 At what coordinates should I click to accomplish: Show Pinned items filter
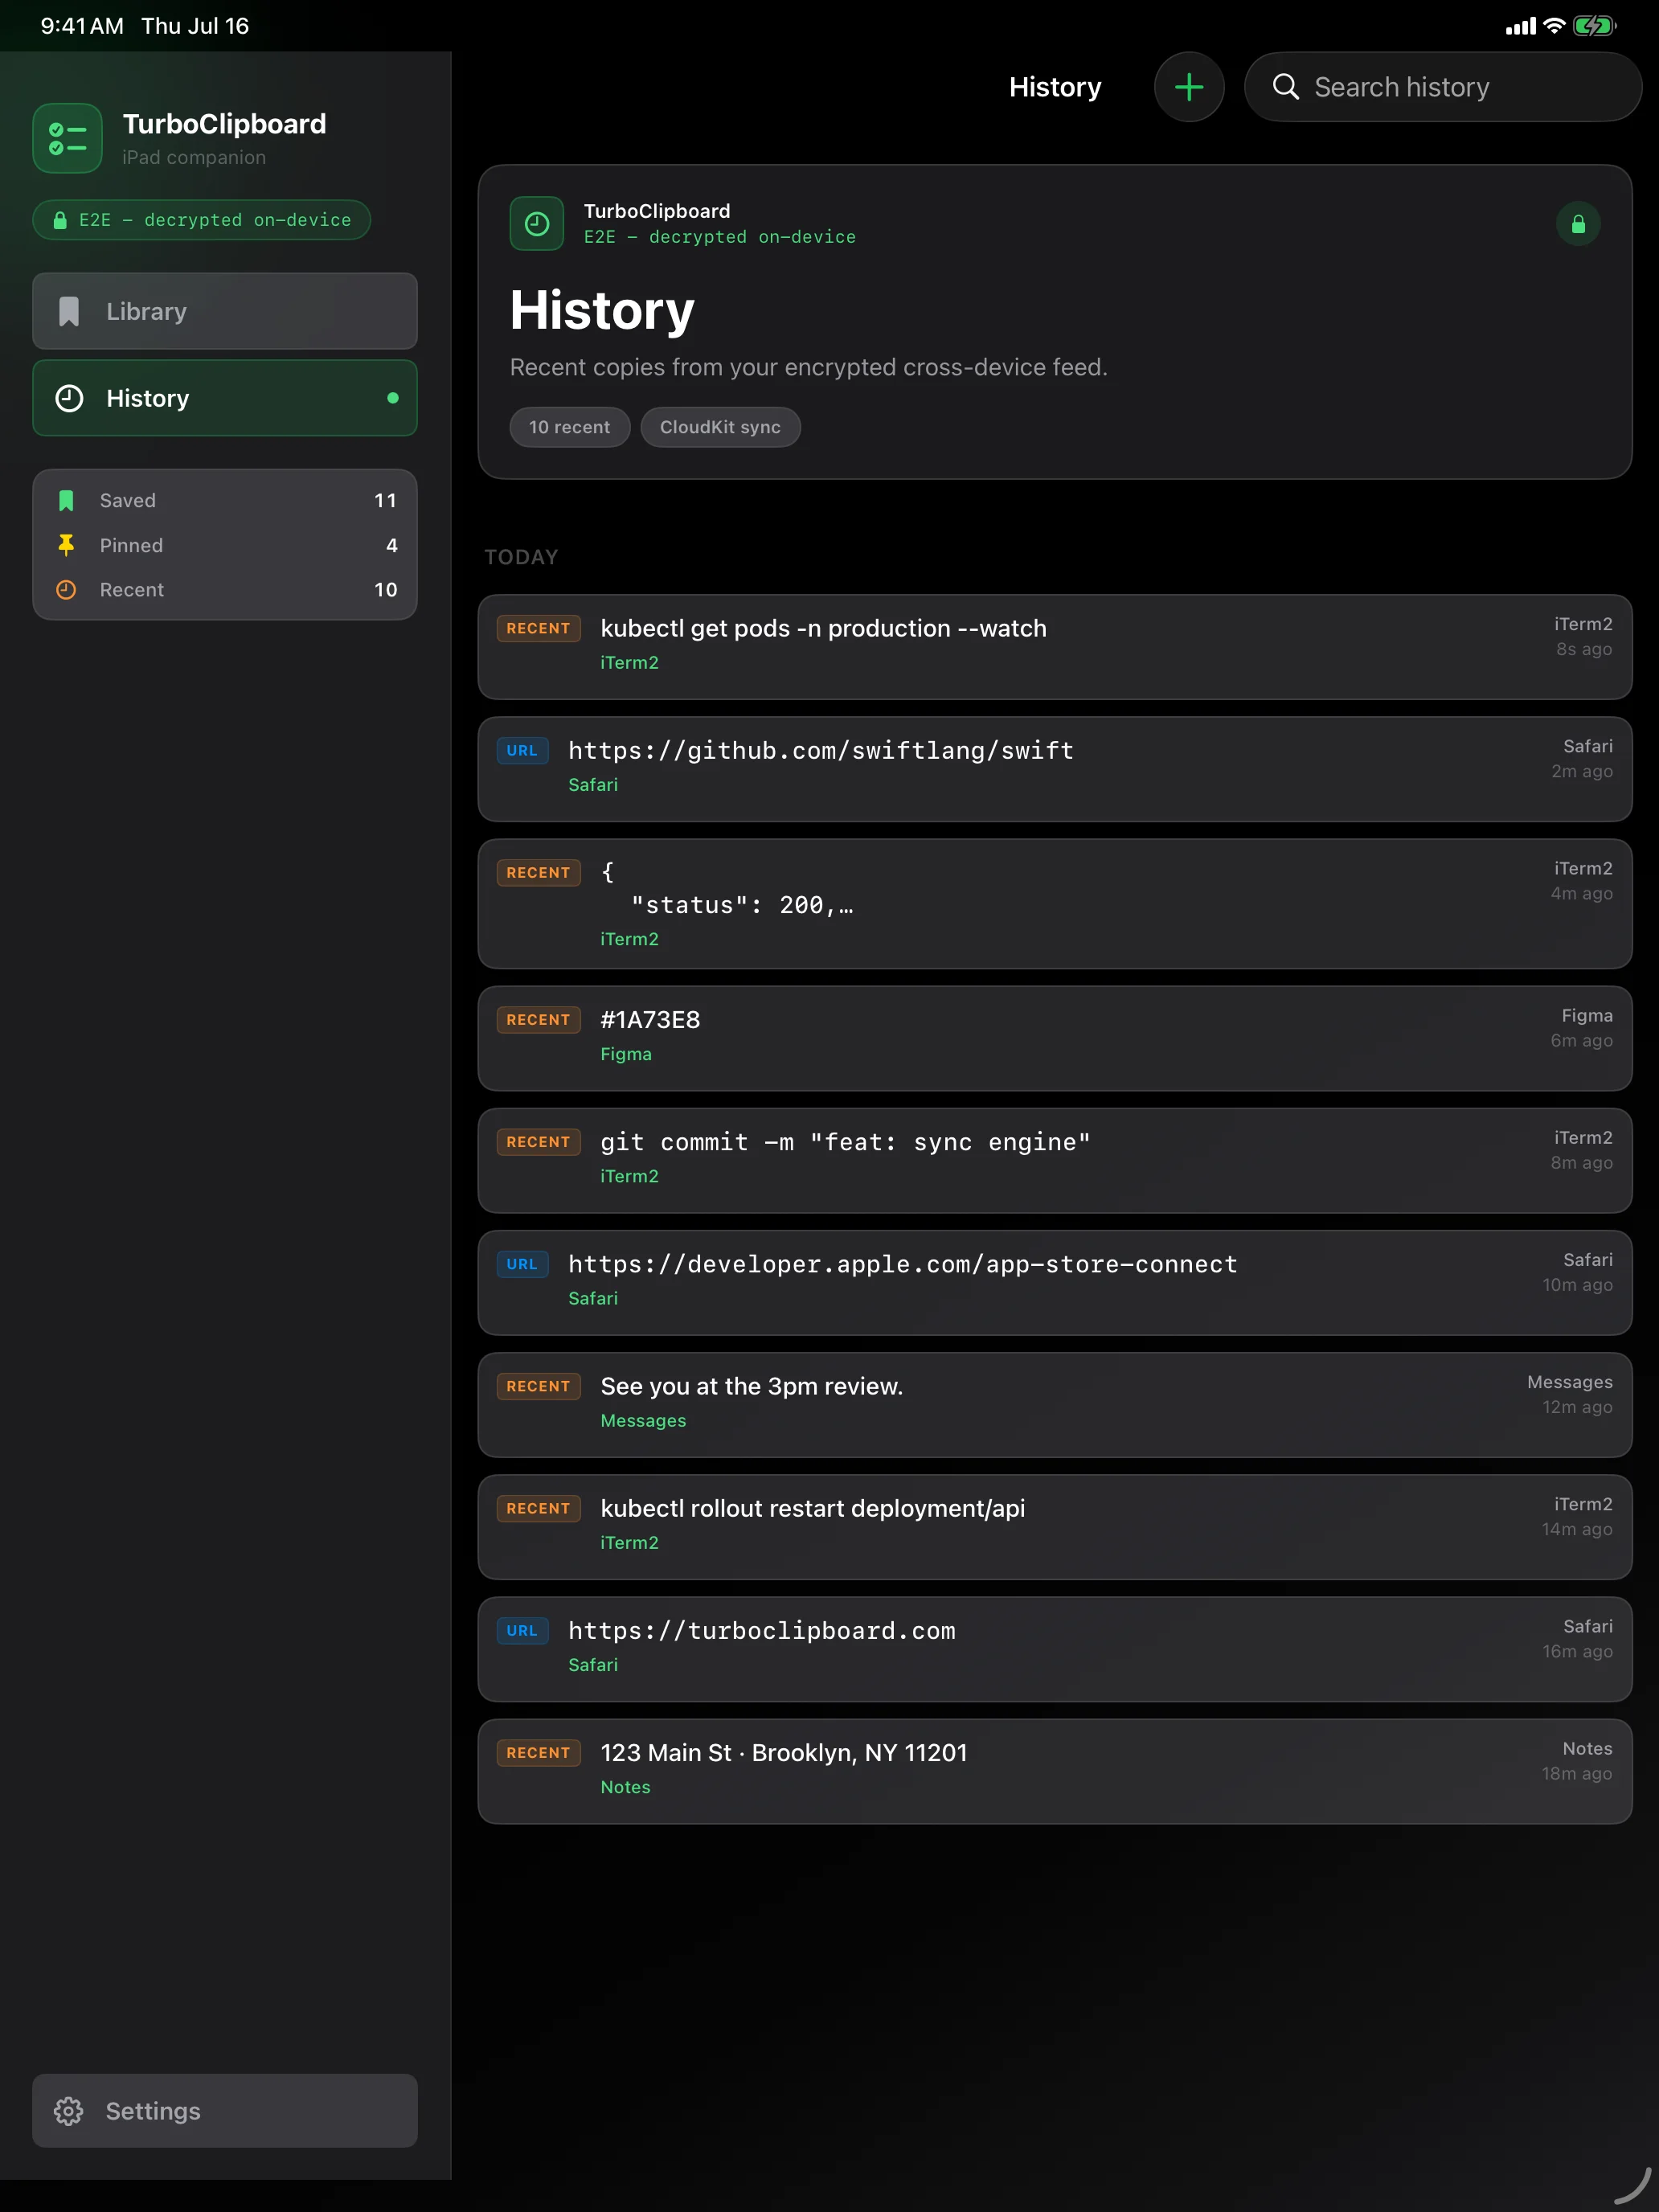click(x=225, y=545)
